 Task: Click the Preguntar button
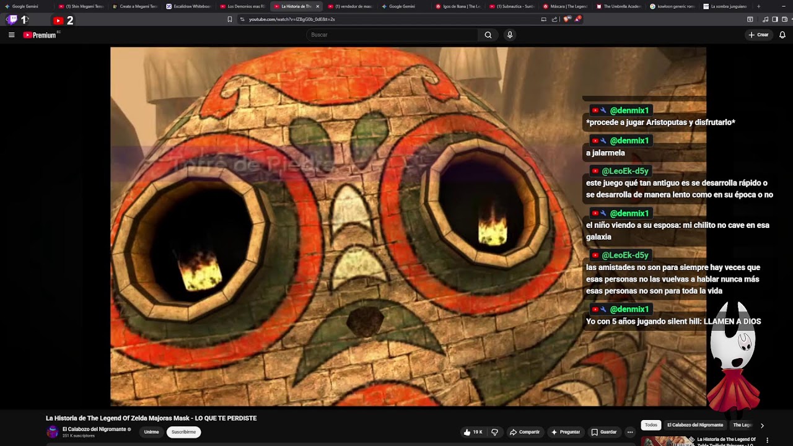(x=566, y=432)
